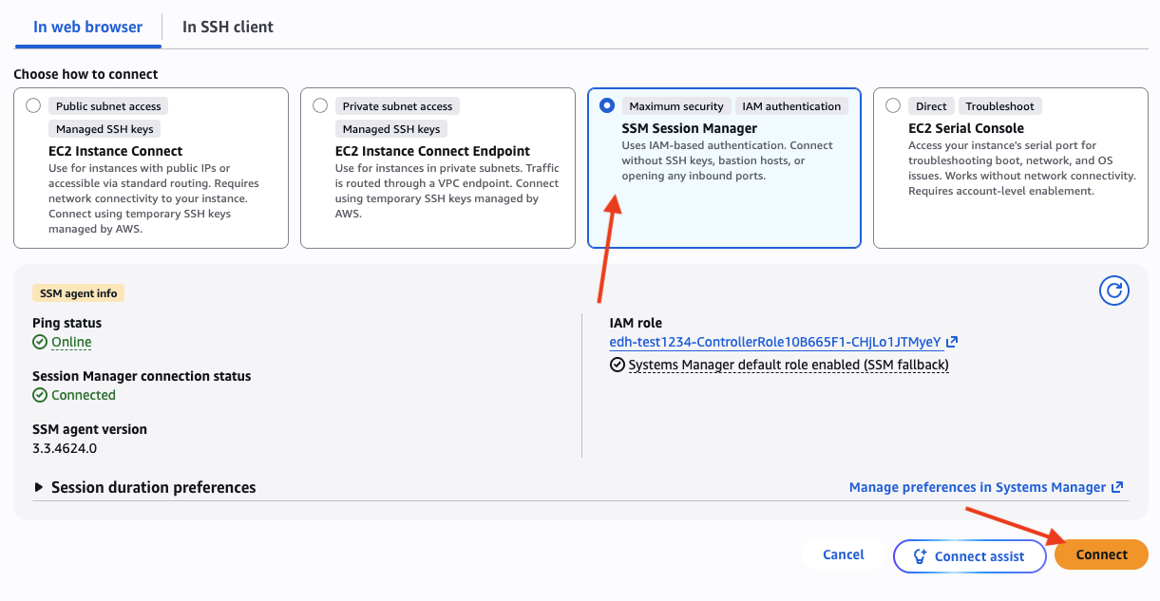Click check icon beside Systems Manager default role
The image size is (1160, 601).
pos(617,365)
